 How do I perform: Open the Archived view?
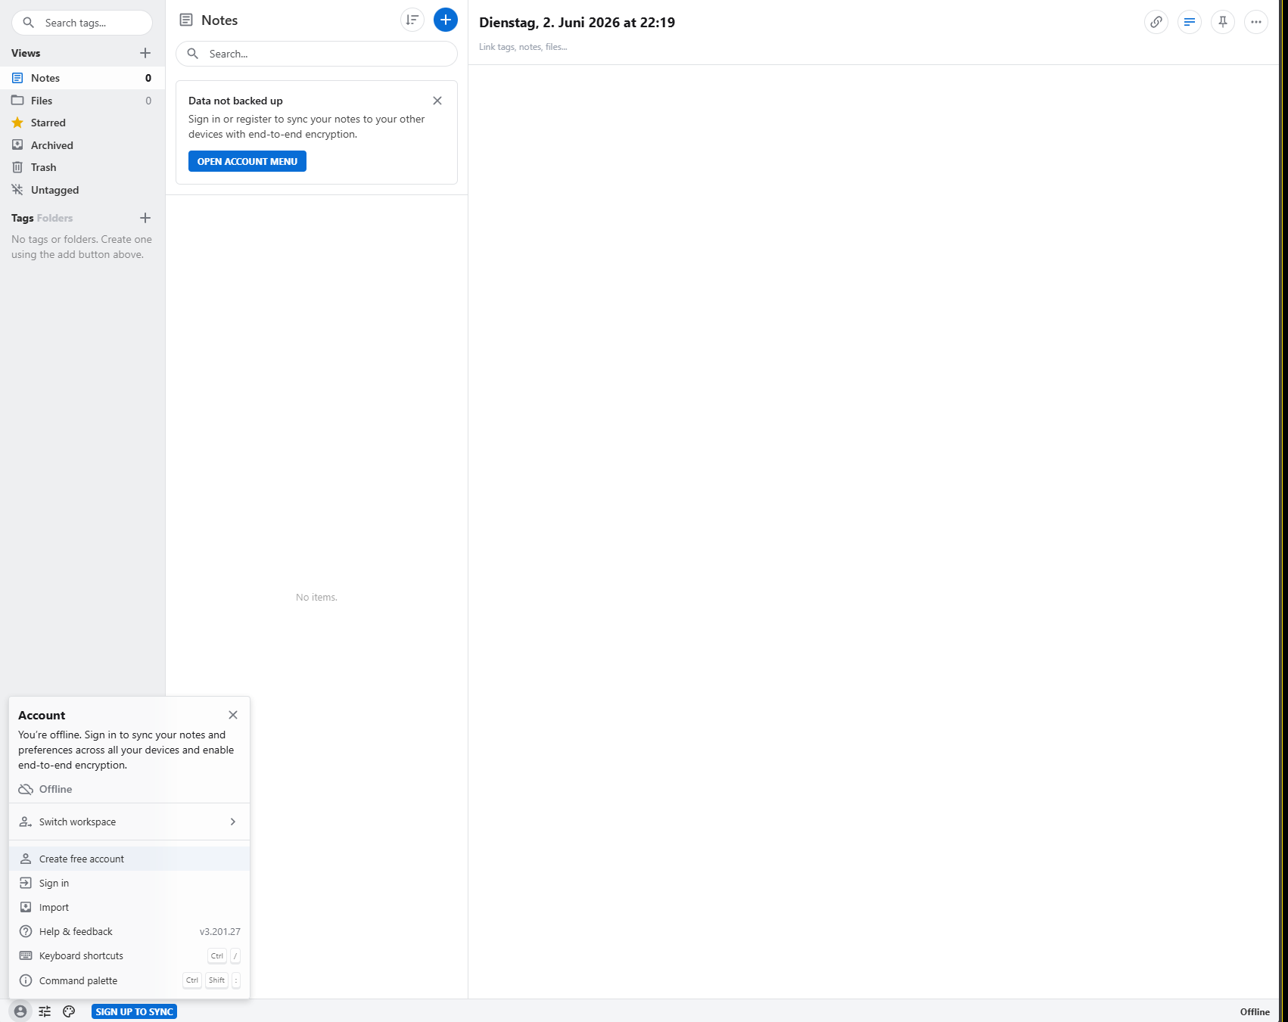pyautogui.click(x=82, y=145)
